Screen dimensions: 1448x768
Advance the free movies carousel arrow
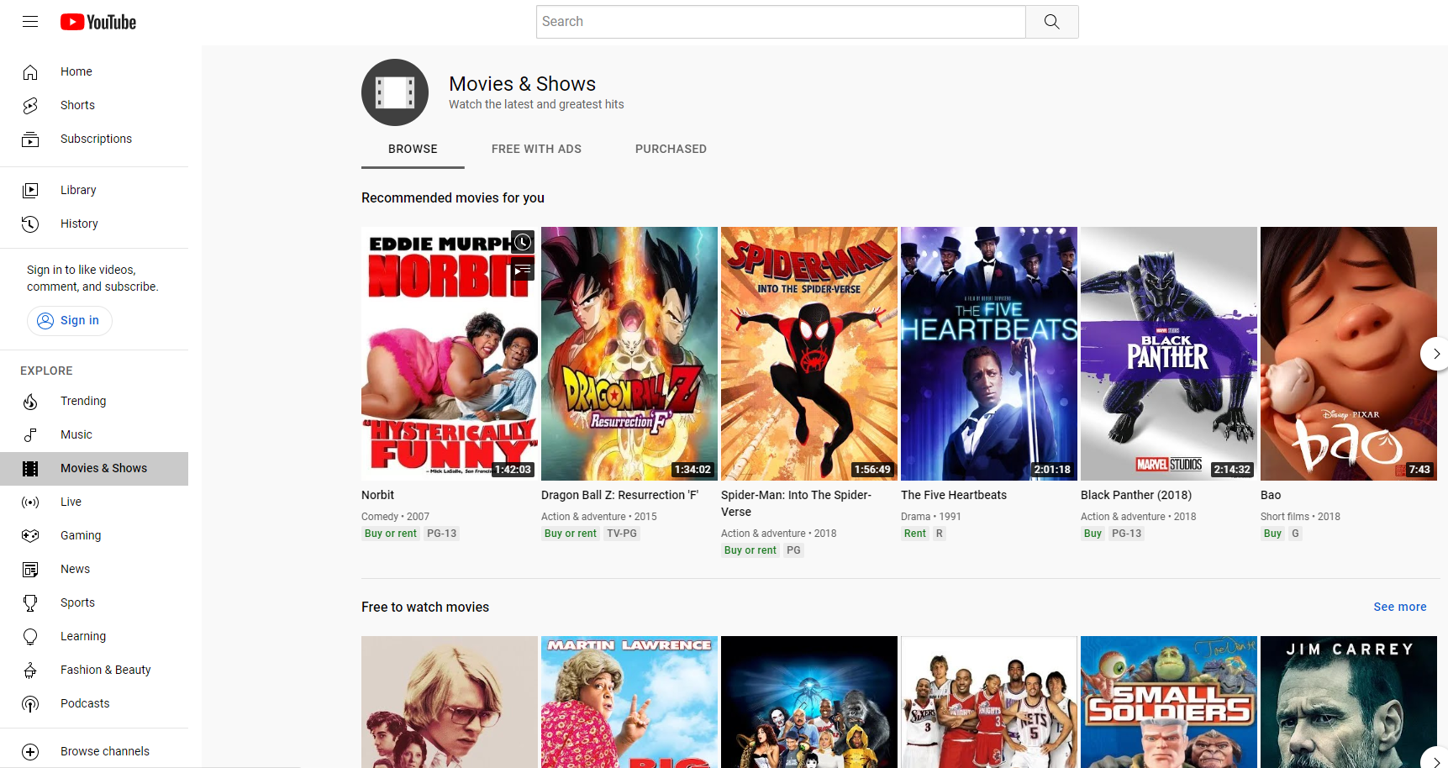[1435, 760]
